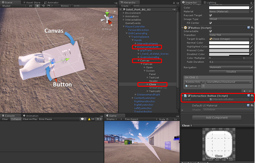Open Default UI Material gear menu
This screenshot has width=255, height=163.
[252, 105]
